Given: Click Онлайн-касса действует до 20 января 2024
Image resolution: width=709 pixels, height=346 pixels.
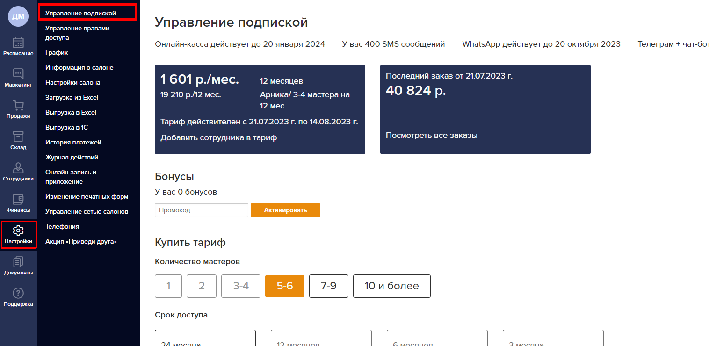Looking at the screenshot, I should pyautogui.click(x=240, y=44).
